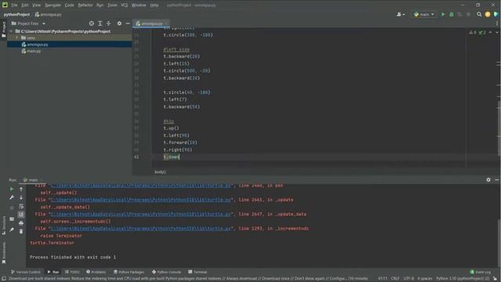The width and height of the screenshot is (501, 282).
Task: Collapse all in Project panel
Action: [x=108, y=23]
